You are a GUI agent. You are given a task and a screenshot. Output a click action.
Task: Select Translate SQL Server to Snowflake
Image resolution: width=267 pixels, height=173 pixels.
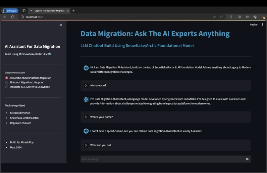click(x=27, y=87)
